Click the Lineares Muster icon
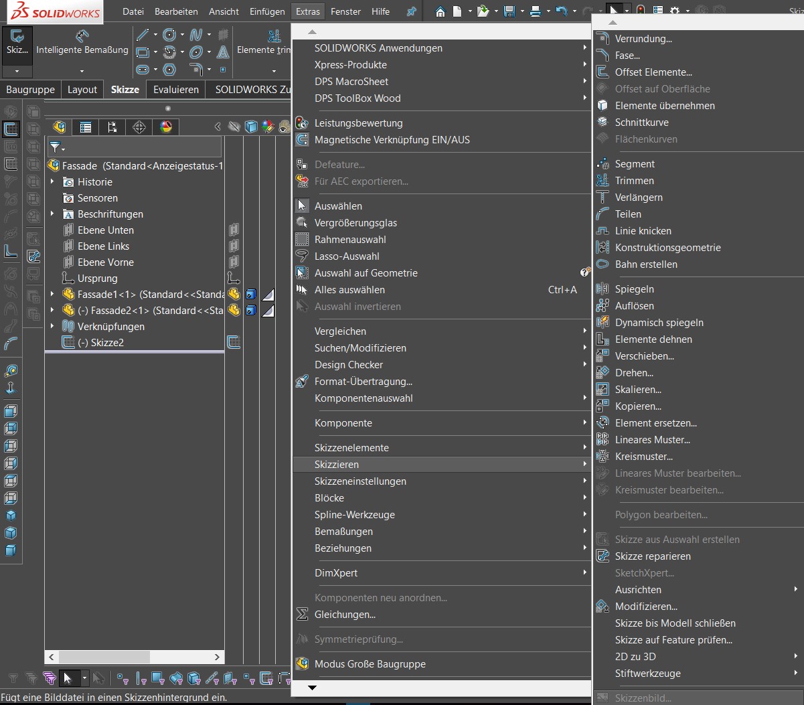 602,440
